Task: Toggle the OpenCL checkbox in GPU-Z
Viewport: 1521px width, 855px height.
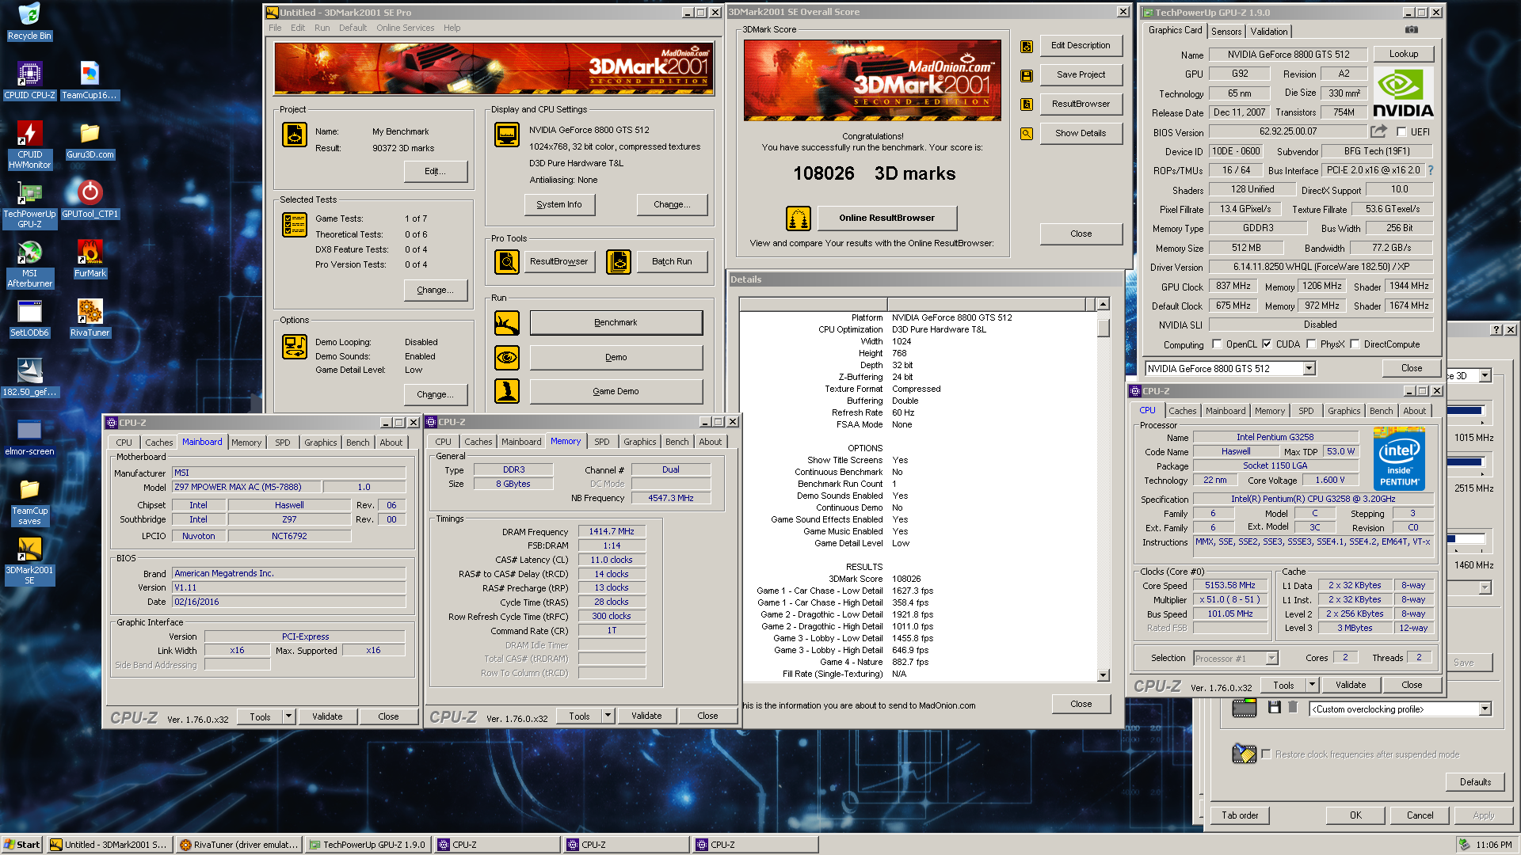Action: coord(1218,344)
